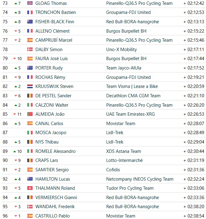
Task: Open Tudor Pro Cycling Team page
Action: pos(130,188)
